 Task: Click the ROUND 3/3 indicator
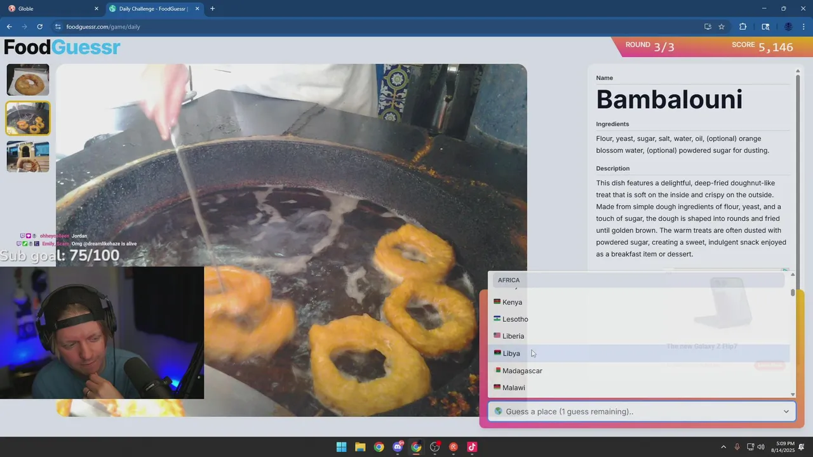point(650,46)
